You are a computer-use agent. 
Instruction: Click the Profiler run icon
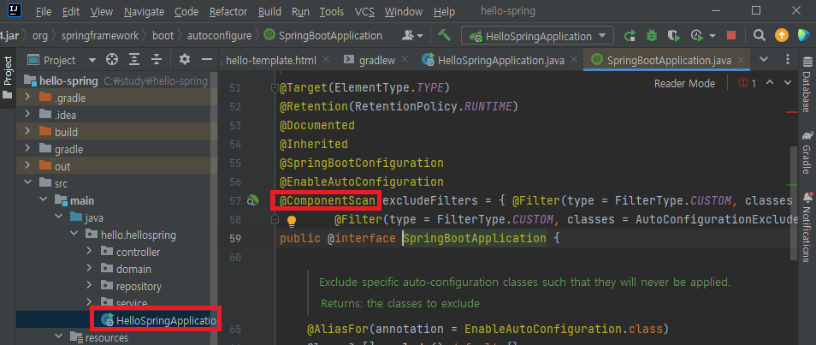(x=696, y=35)
